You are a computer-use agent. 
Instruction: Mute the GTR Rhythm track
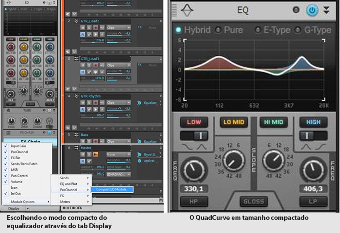click(83, 102)
